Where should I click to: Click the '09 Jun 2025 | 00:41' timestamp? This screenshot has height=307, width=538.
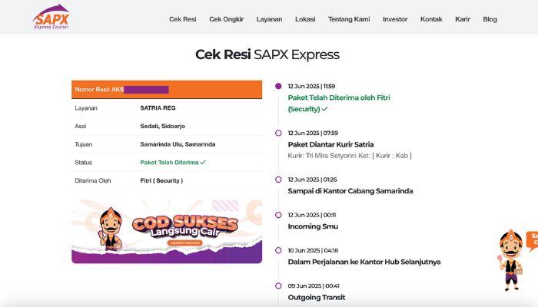[314, 286]
